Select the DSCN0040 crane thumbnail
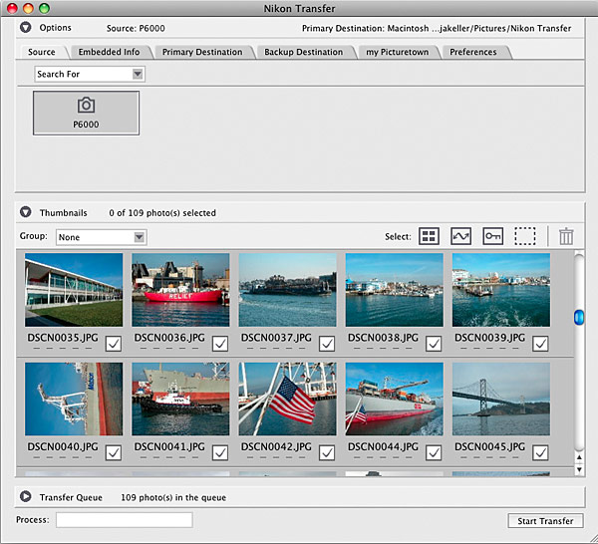Viewport: 598px width, 544px height. tap(74, 399)
